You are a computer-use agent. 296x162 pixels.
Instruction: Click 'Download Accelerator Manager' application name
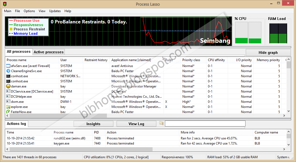coord(134,86)
